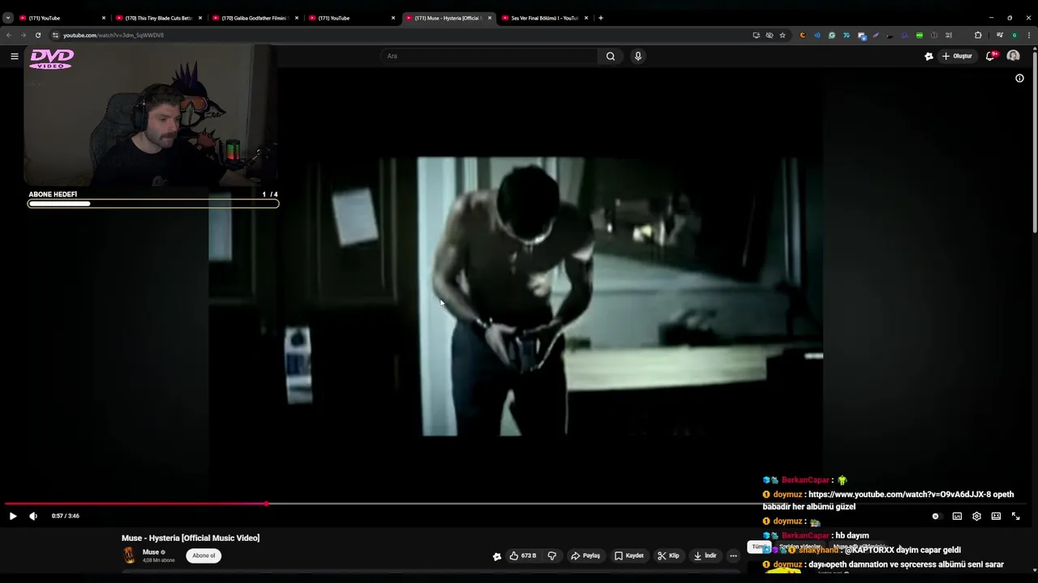Open more actions three-dot menu
The height and width of the screenshot is (583, 1038).
[x=733, y=555]
